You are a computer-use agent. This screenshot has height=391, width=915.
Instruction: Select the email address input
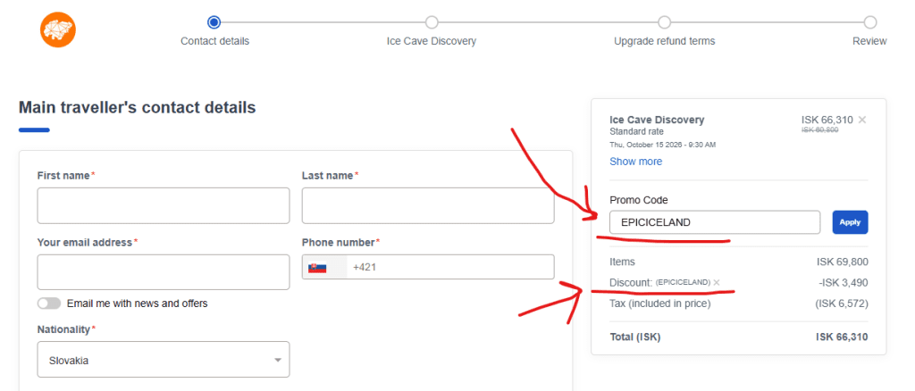(164, 271)
